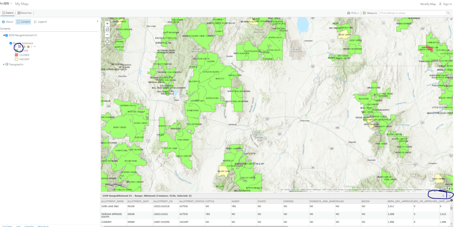
Task: Click the ALLOTMENT_NUM column header
Action: click(140, 201)
